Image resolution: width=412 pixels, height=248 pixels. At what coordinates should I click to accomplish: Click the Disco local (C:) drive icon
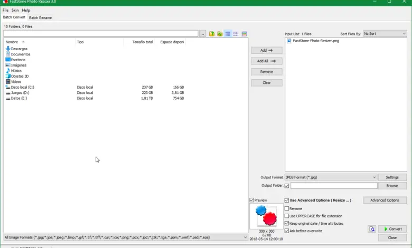(x=8, y=87)
